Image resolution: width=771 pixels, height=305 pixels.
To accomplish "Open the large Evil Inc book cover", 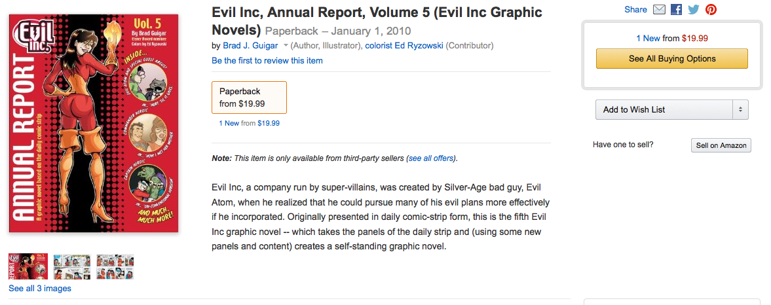I will pos(94,124).
